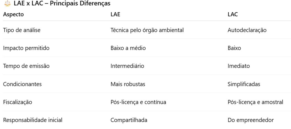The image size is (291, 129).
Task: Select the "Do empreendedor" cell
Action: pos(250,120)
